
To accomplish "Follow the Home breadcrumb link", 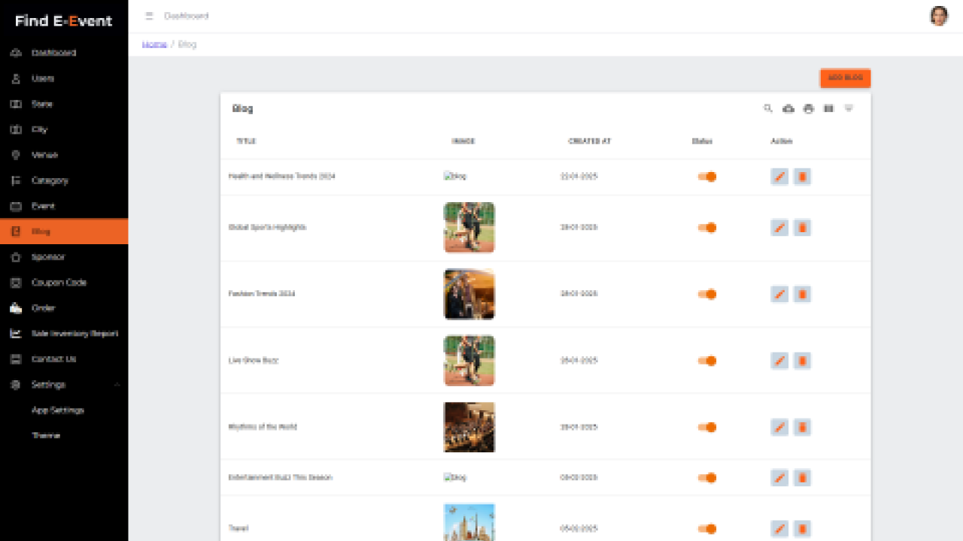I will point(153,44).
